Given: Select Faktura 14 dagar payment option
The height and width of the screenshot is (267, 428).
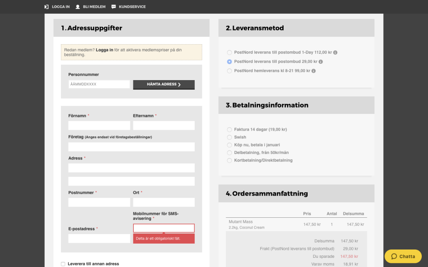Looking at the screenshot, I should 229,130.
